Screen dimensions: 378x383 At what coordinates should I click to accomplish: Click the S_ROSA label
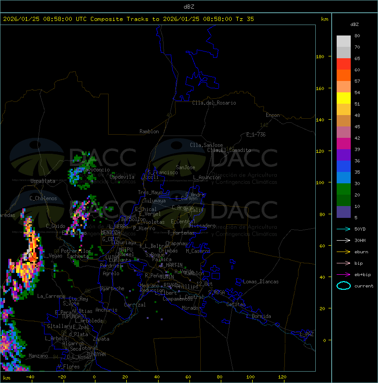point(216,292)
